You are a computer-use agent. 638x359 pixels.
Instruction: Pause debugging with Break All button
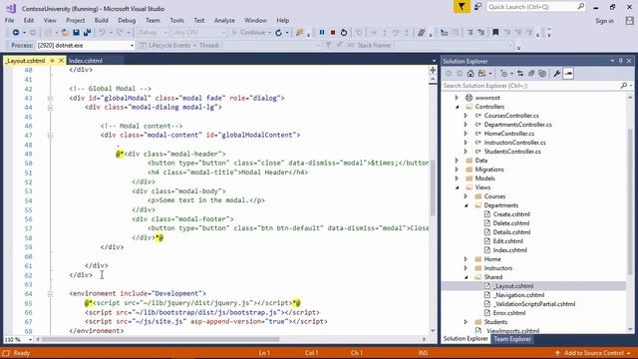322,33
